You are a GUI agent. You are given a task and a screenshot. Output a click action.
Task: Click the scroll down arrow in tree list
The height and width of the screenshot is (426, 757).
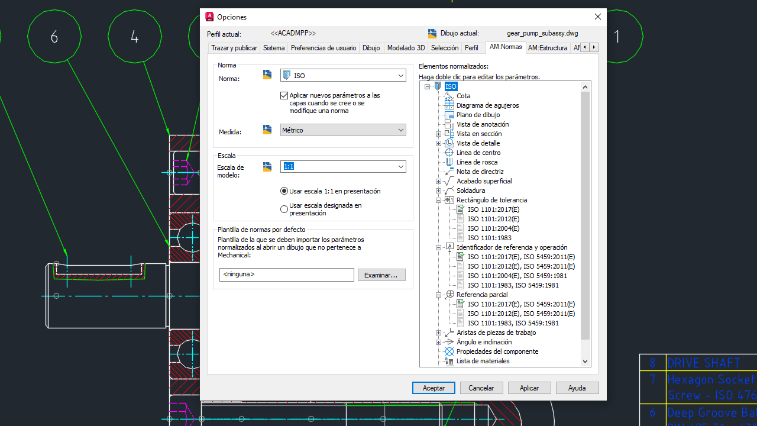[585, 361]
